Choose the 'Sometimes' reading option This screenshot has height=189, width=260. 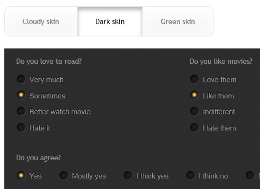(21, 95)
